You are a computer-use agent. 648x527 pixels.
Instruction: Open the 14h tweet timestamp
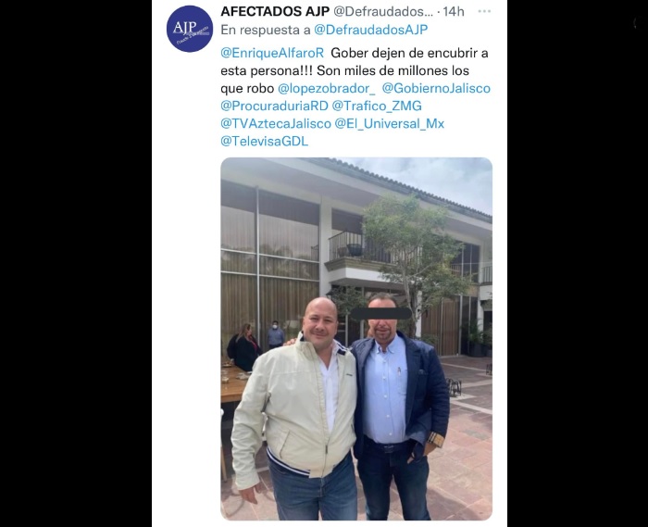(454, 11)
